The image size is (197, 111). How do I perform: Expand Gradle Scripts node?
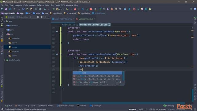(x=5, y=60)
